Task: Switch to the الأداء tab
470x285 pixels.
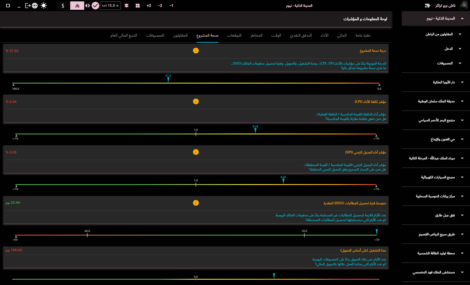Action: tap(325, 35)
